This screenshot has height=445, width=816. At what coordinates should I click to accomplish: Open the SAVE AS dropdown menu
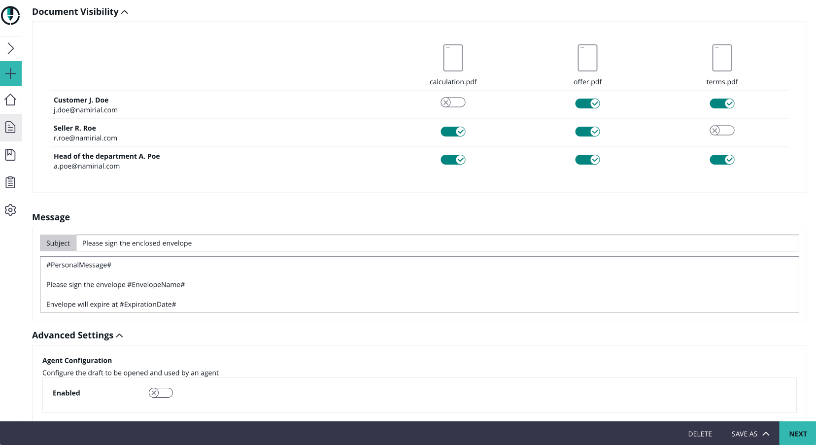(x=750, y=434)
